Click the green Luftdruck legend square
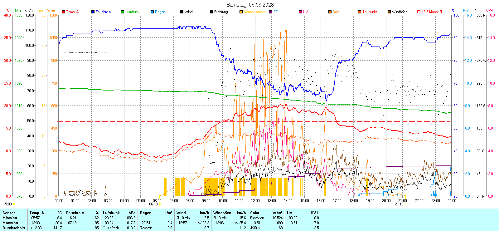This screenshot has width=499, height=231. [123, 12]
